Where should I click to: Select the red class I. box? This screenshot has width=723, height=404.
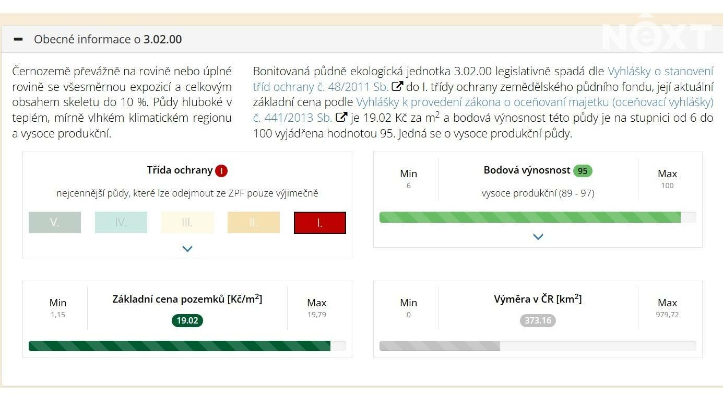320,223
